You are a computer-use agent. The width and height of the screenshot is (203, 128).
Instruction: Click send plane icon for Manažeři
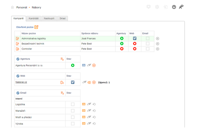[x=89, y=110]
